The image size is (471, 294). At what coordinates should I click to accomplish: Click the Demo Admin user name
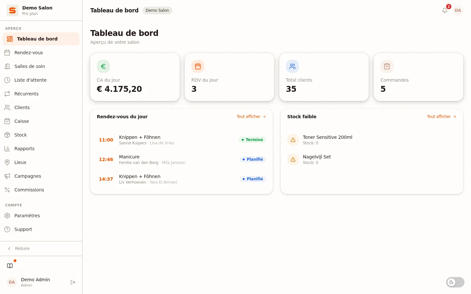pyautogui.click(x=35, y=280)
